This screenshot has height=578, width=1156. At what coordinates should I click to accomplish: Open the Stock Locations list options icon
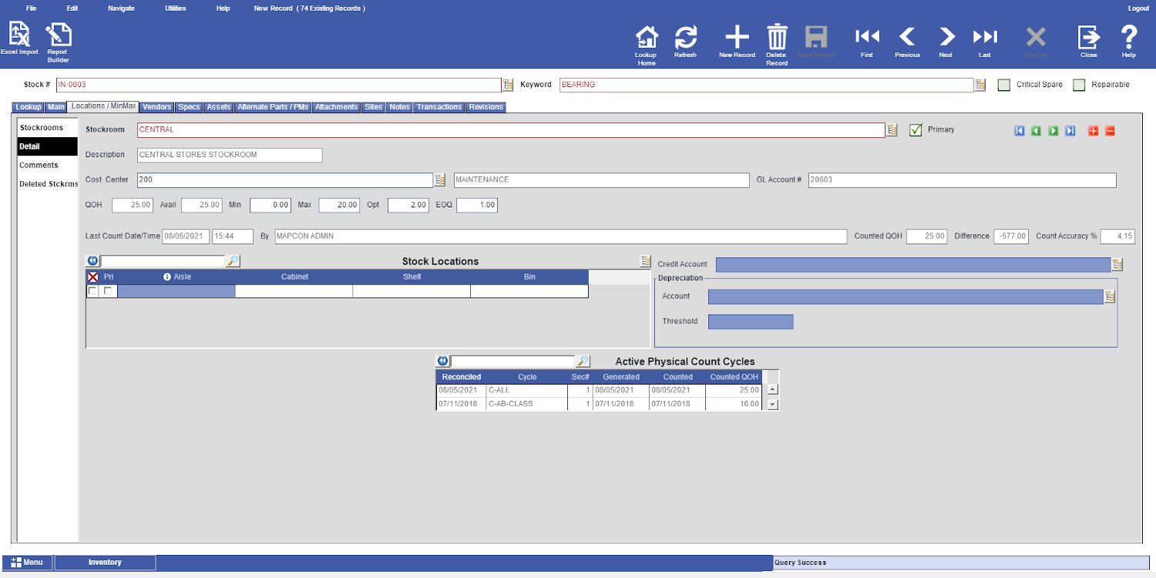pyautogui.click(x=646, y=261)
